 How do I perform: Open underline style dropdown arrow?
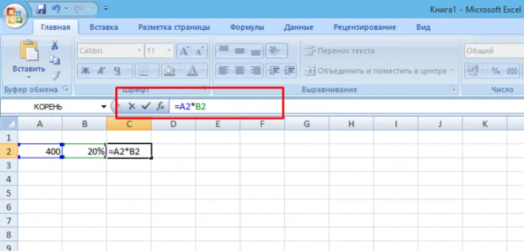(128, 70)
